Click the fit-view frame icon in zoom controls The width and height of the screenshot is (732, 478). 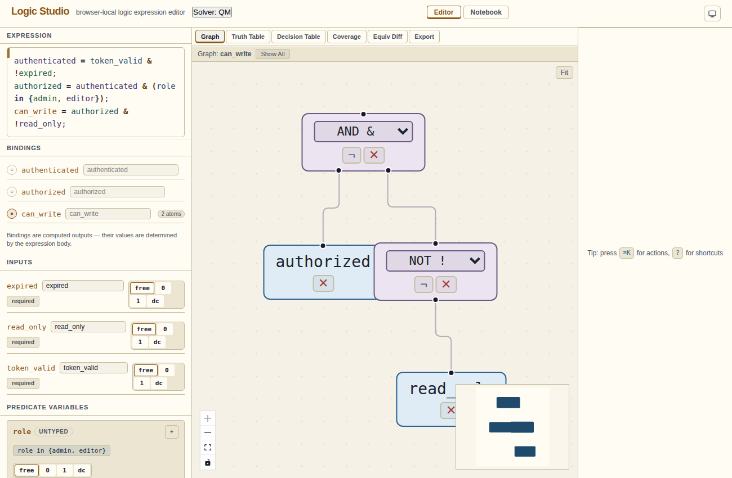(208, 448)
